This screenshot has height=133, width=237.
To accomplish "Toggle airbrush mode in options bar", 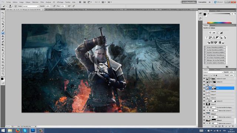I will 69,6.
